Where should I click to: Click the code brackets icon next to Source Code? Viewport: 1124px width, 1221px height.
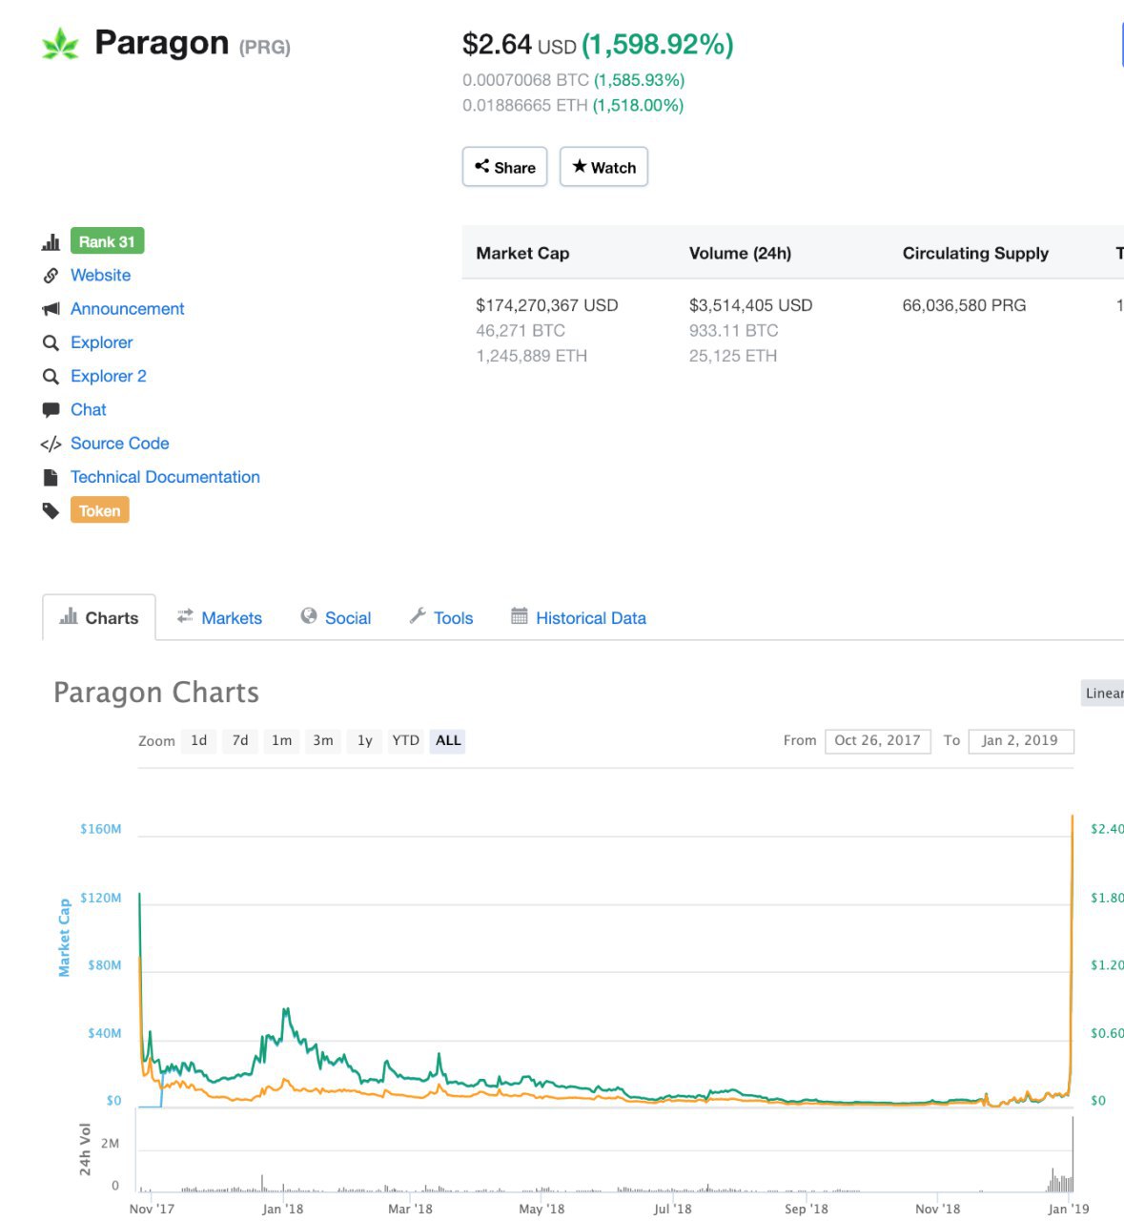[51, 444]
